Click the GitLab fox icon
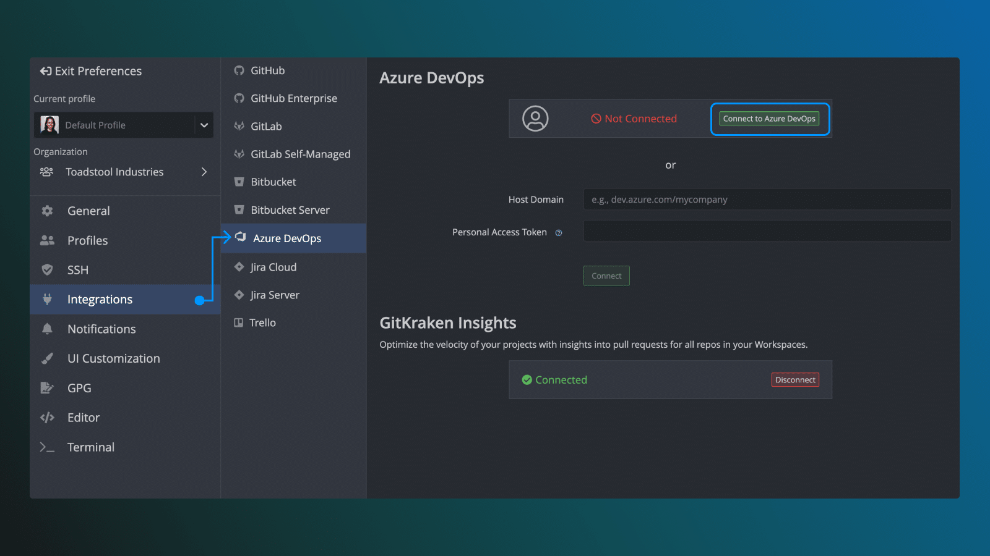Viewport: 990px width, 556px height. pyautogui.click(x=239, y=126)
